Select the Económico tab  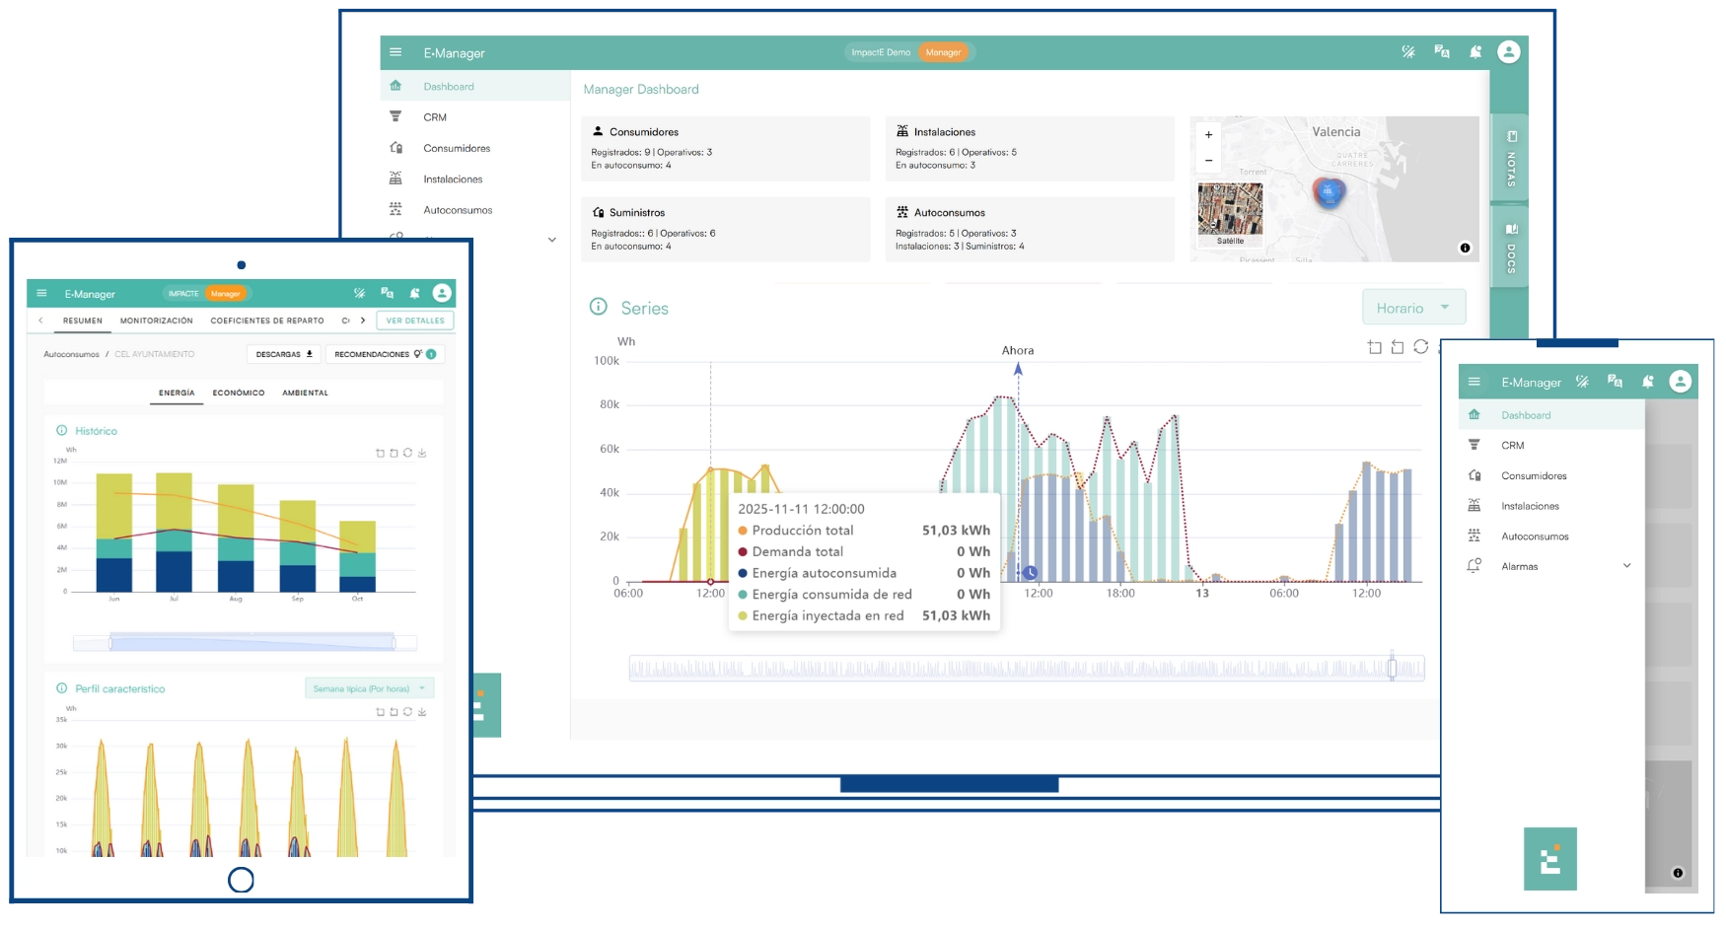pyautogui.click(x=239, y=393)
